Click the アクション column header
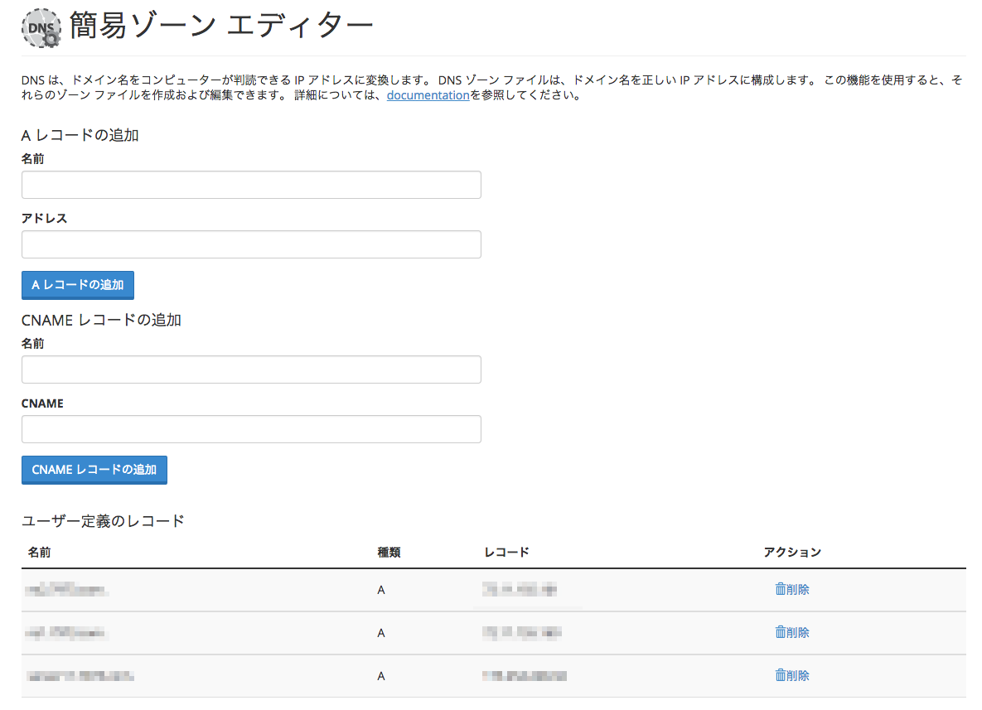Screen dimensions: 982x710 pos(792,552)
